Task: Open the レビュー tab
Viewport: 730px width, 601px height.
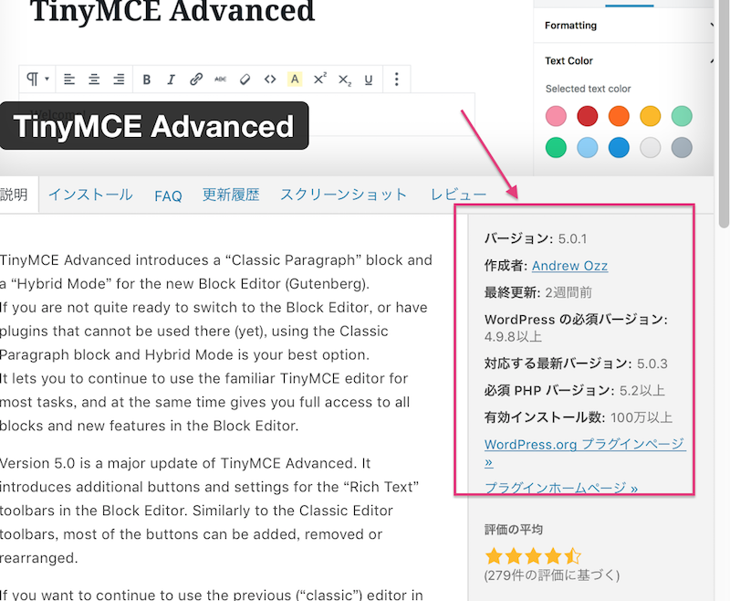Action: click(459, 195)
